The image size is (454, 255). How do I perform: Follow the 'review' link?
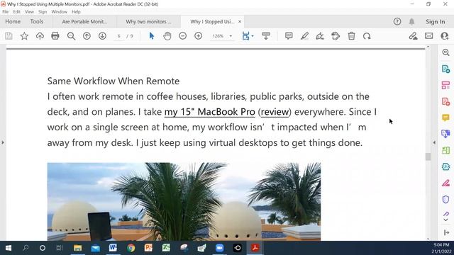coord(275,112)
